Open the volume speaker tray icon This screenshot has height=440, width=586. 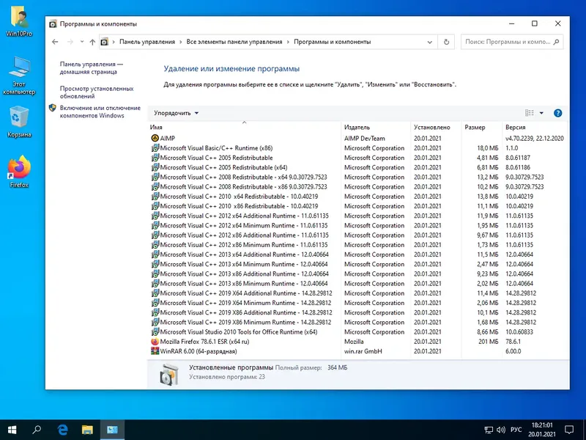click(501, 430)
